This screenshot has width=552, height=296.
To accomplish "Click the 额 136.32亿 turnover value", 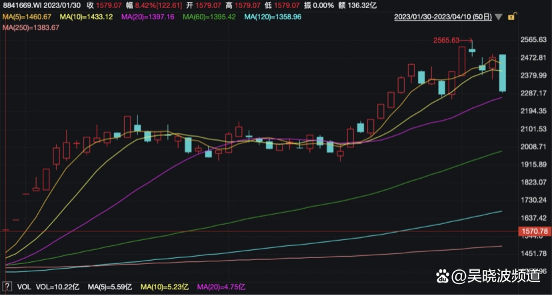I will 357,5.
